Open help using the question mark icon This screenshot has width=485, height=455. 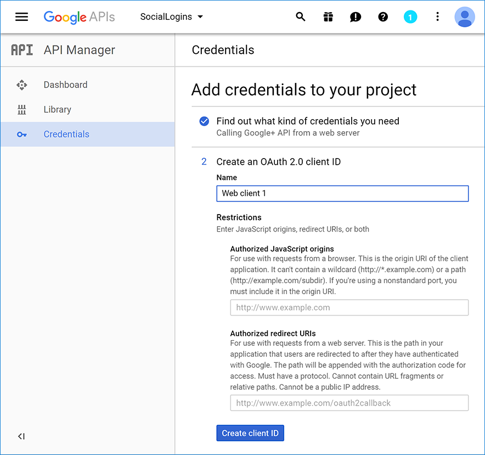(x=382, y=17)
